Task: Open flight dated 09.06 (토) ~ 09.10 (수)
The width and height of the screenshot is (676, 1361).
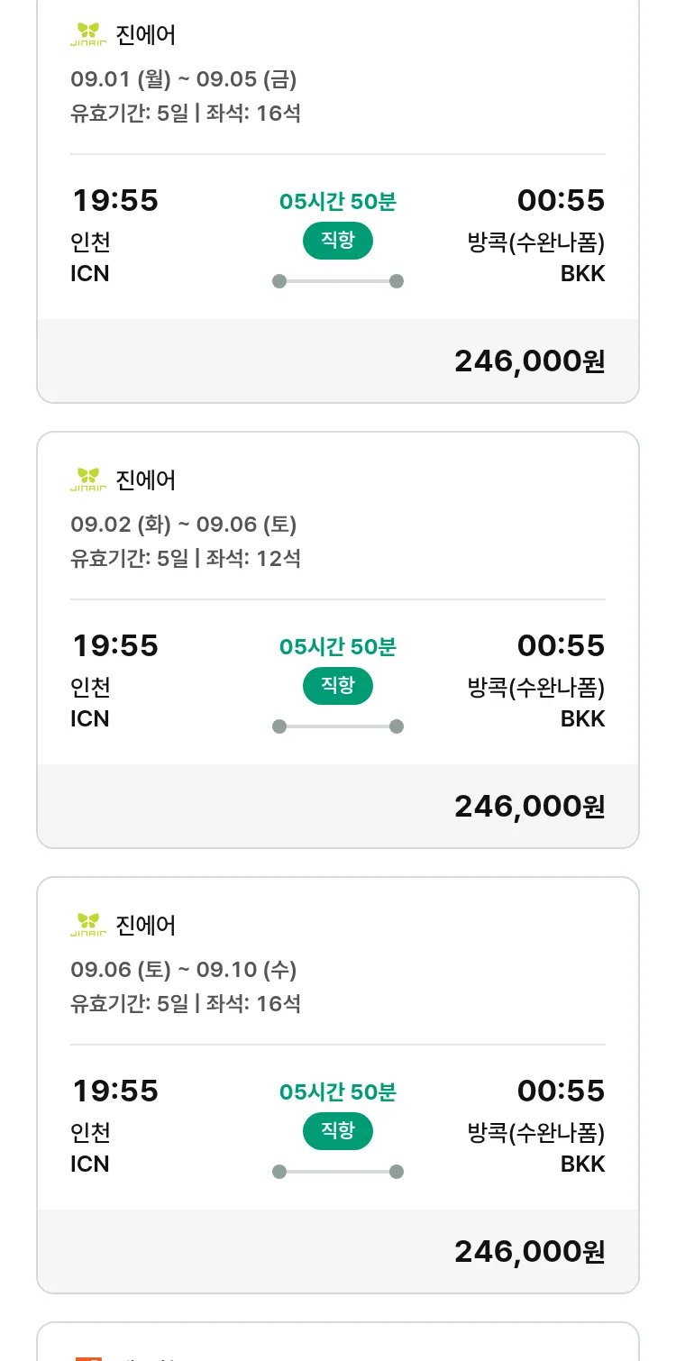Action: pyautogui.click(x=183, y=970)
